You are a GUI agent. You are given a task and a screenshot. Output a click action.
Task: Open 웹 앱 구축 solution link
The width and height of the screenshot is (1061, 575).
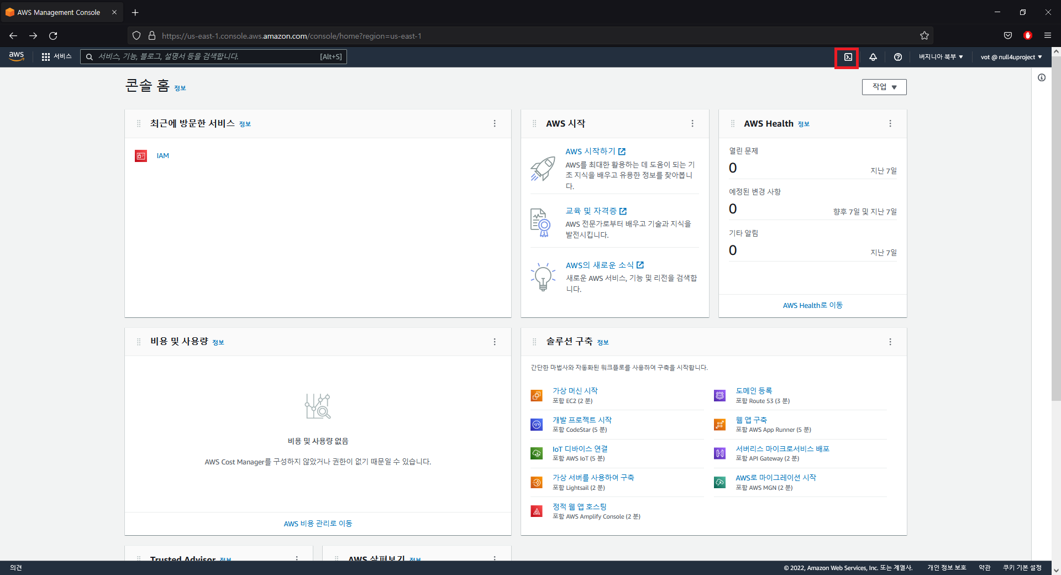point(751,420)
